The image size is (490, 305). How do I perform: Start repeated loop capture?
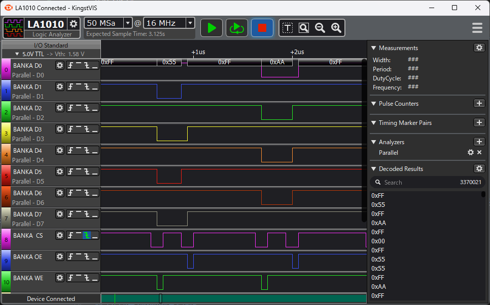(237, 28)
